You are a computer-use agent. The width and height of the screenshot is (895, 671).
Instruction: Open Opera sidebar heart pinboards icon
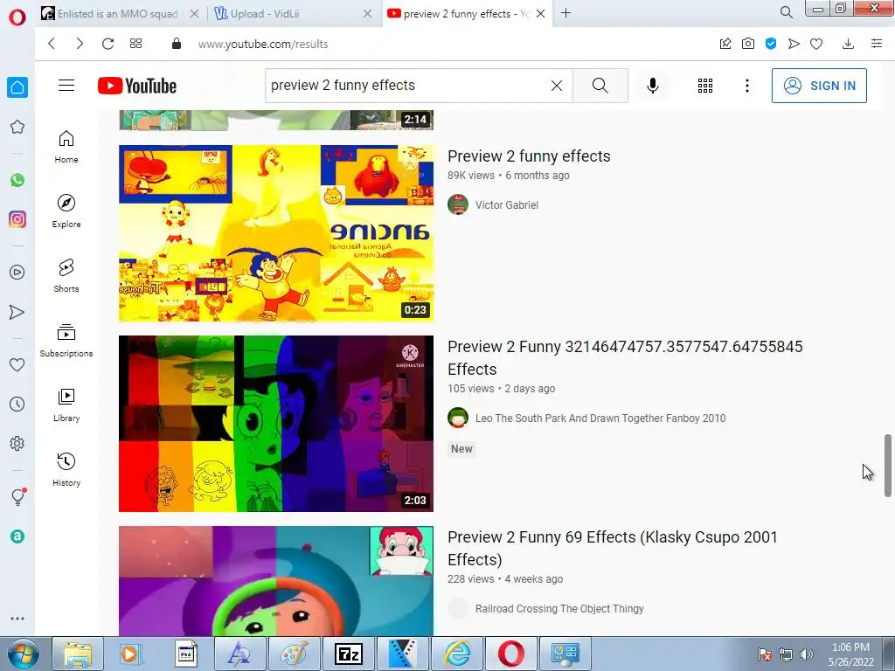[17, 364]
